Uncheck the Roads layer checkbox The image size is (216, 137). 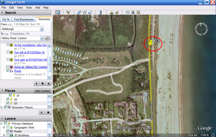(8, 131)
